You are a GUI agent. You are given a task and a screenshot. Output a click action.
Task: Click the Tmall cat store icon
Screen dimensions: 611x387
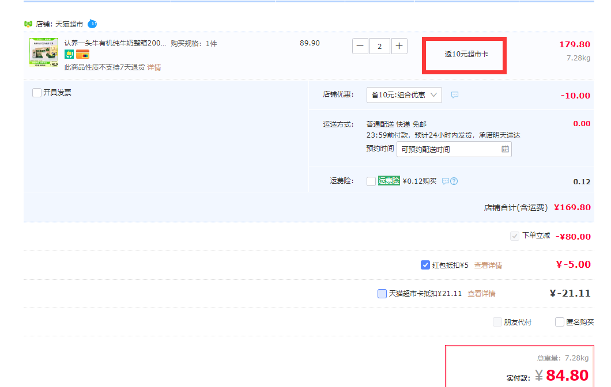coord(28,24)
